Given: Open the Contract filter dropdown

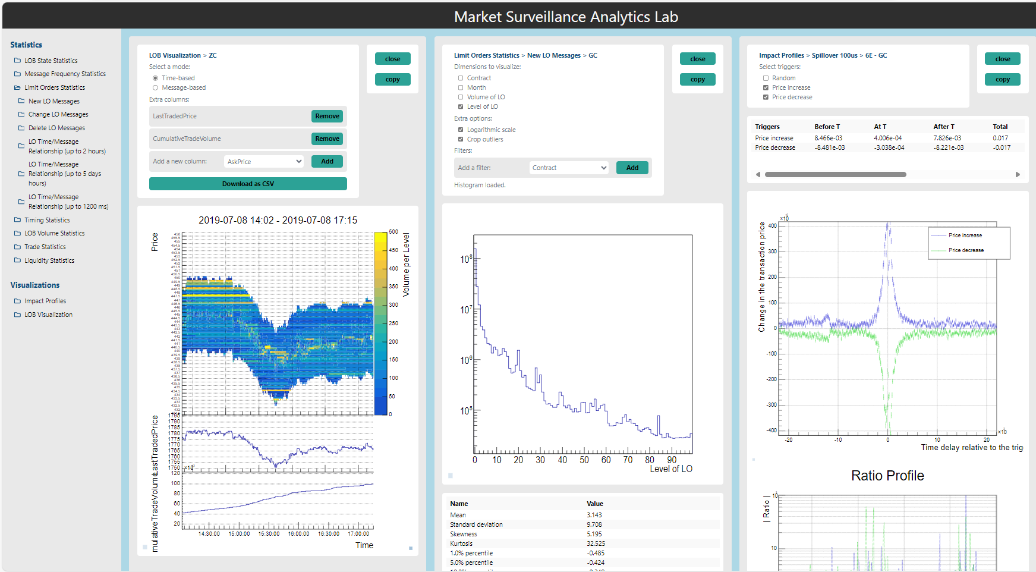Looking at the screenshot, I should point(569,168).
